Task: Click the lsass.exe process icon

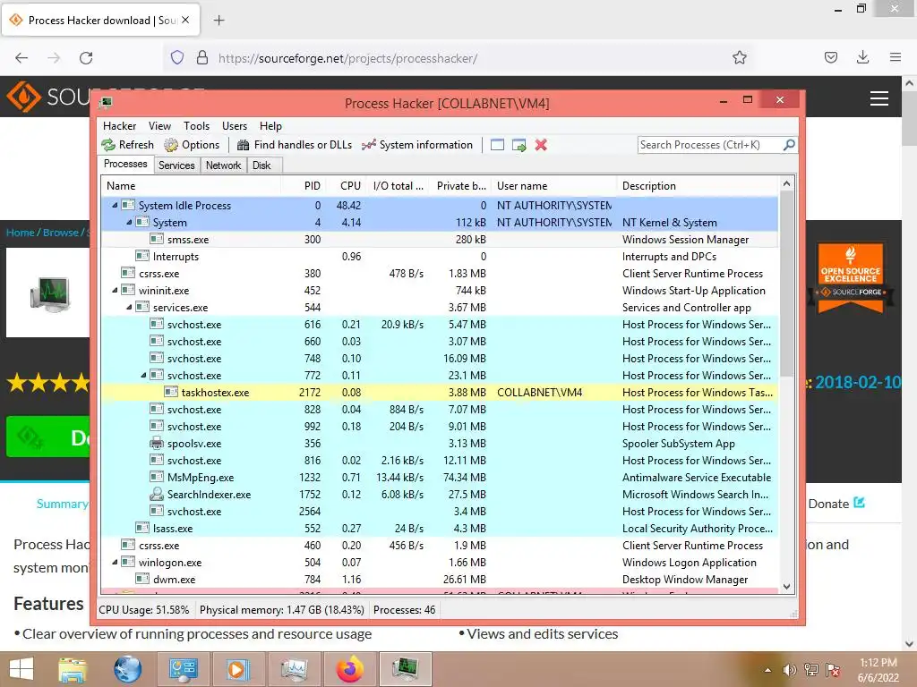Action: [142, 528]
